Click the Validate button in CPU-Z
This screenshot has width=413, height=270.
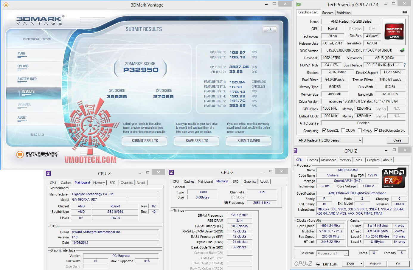(x=375, y=264)
